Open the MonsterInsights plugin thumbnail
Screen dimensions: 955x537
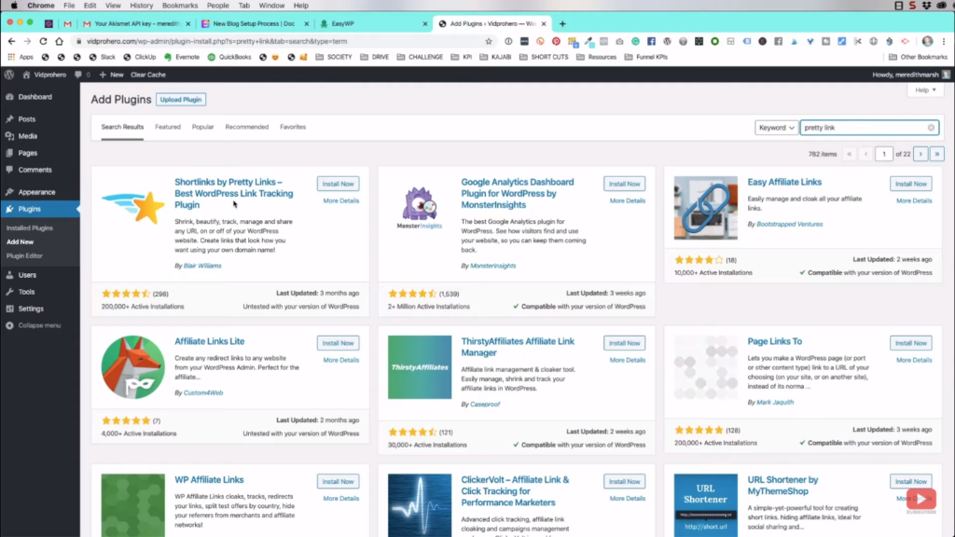(x=420, y=208)
